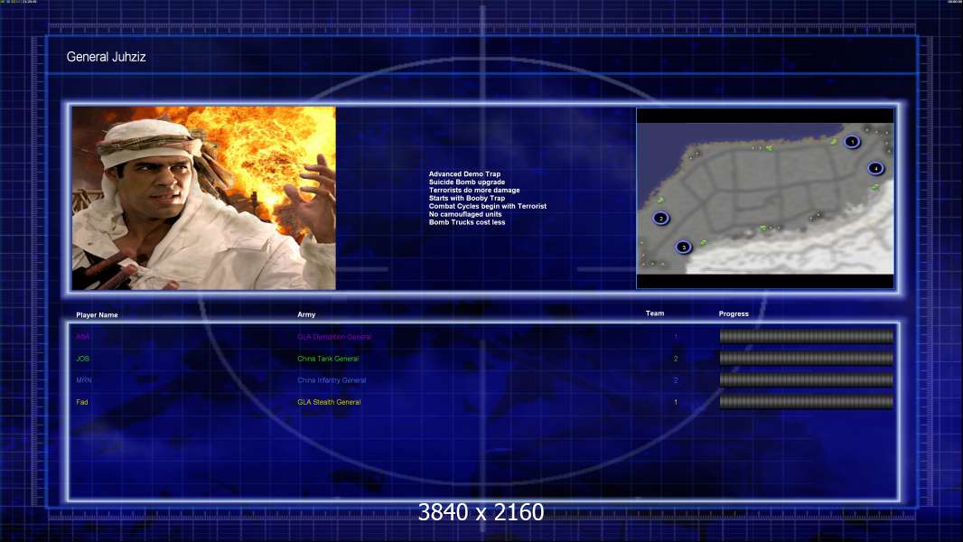Select player MRN in the list
Screen dimensions: 963x542
pyautogui.click(x=84, y=380)
